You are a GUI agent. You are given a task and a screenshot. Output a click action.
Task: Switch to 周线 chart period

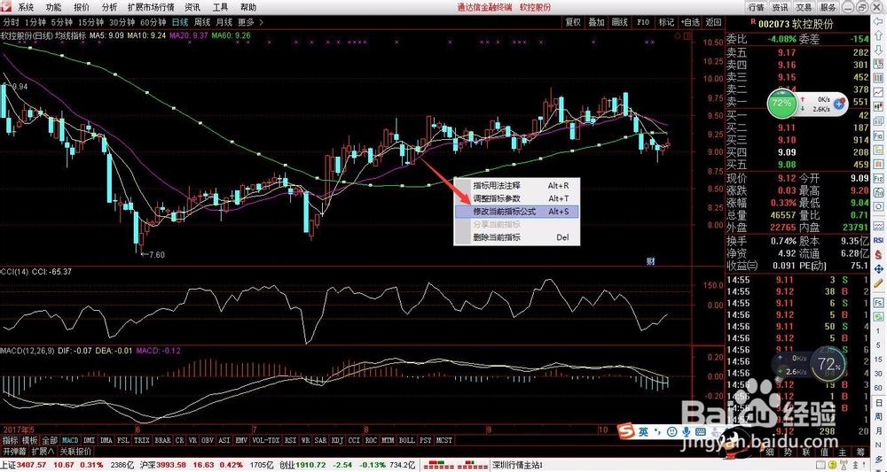pos(202,23)
